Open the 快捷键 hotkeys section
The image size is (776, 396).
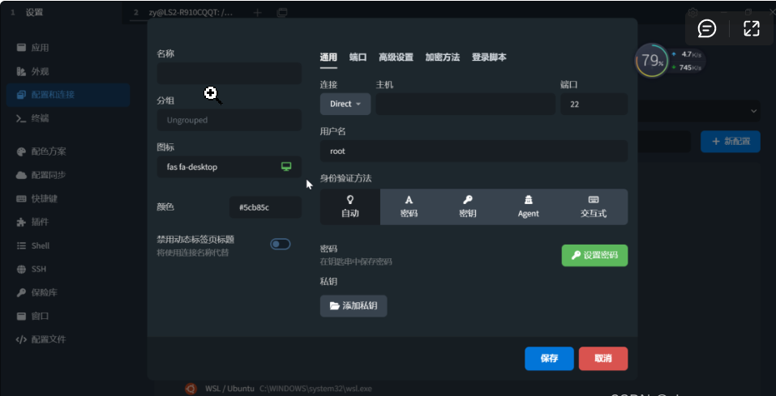(x=68, y=198)
